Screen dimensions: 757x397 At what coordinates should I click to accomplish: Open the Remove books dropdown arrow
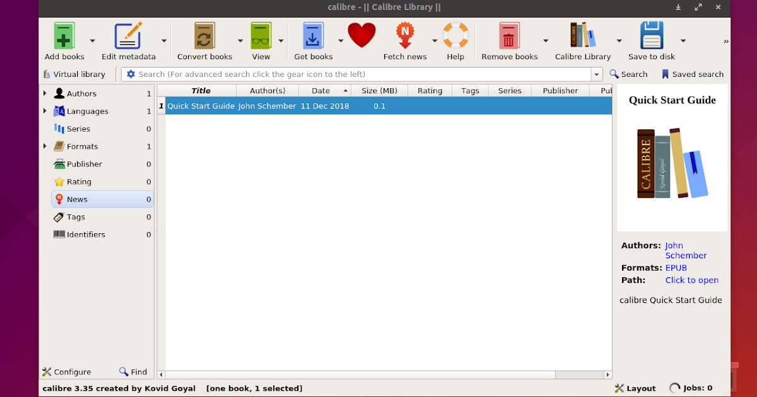pos(546,40)
